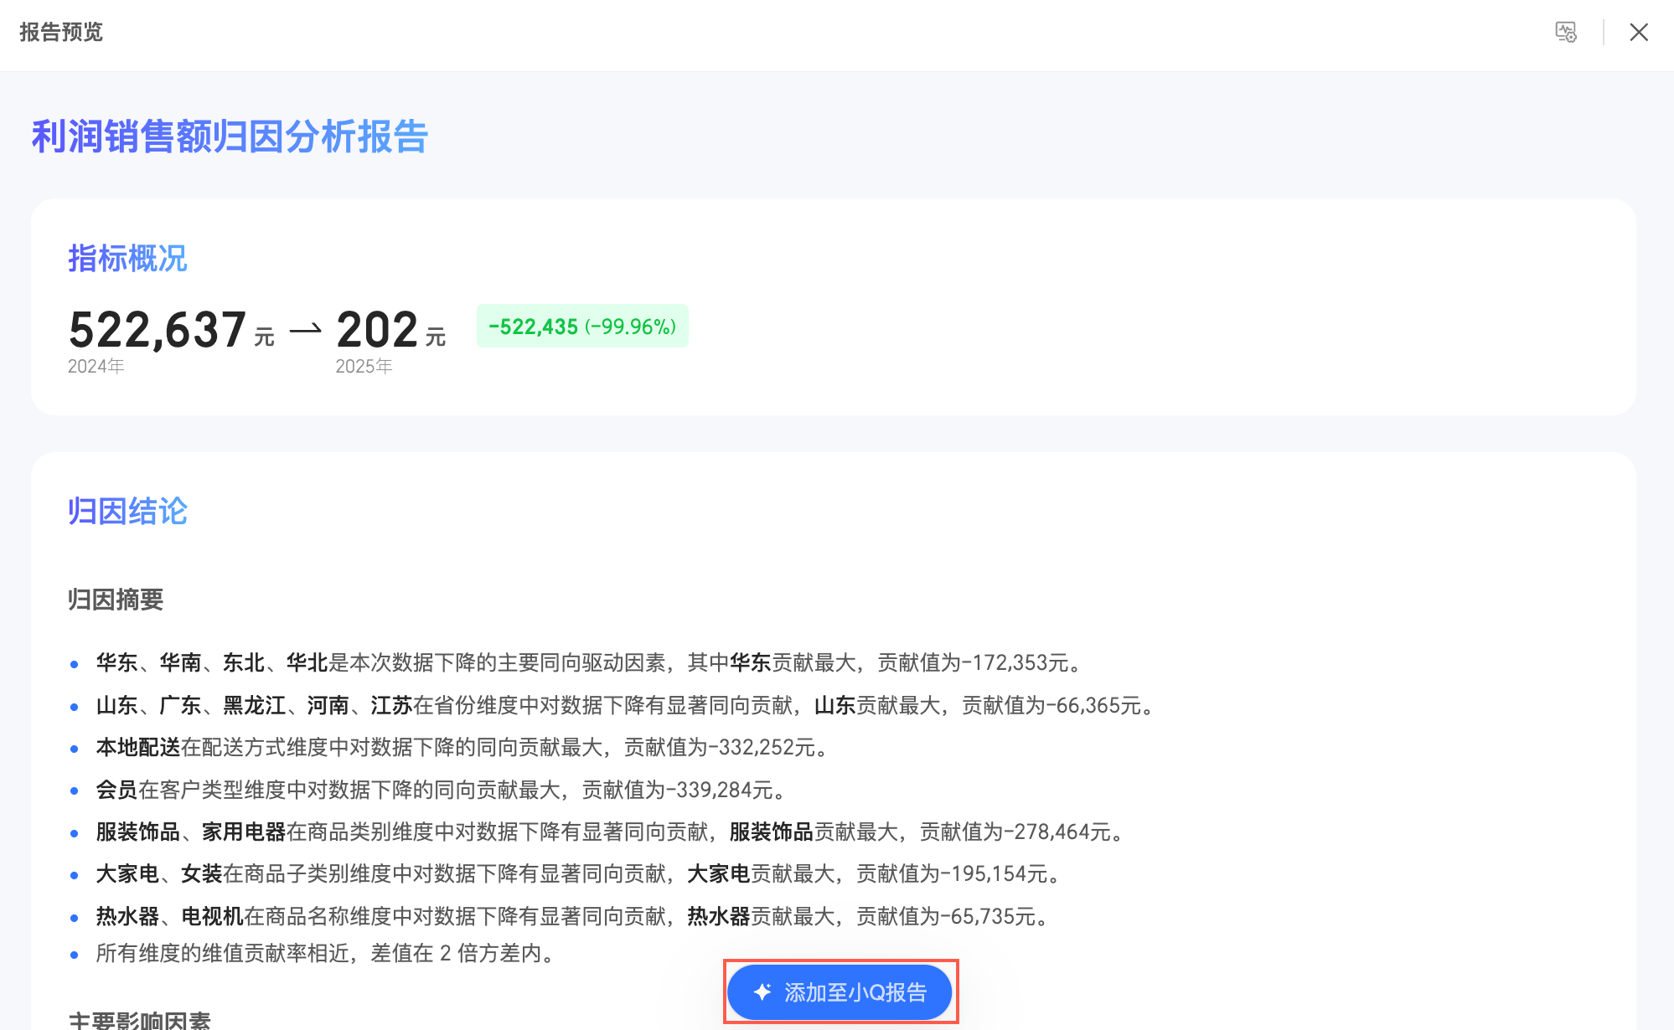Click the sparkle icon on the 添加至小Q报告 button

pos(762,992)
